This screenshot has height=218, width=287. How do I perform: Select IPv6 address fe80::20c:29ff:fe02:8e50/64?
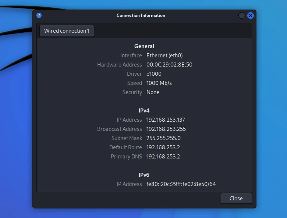coord(181,184)
